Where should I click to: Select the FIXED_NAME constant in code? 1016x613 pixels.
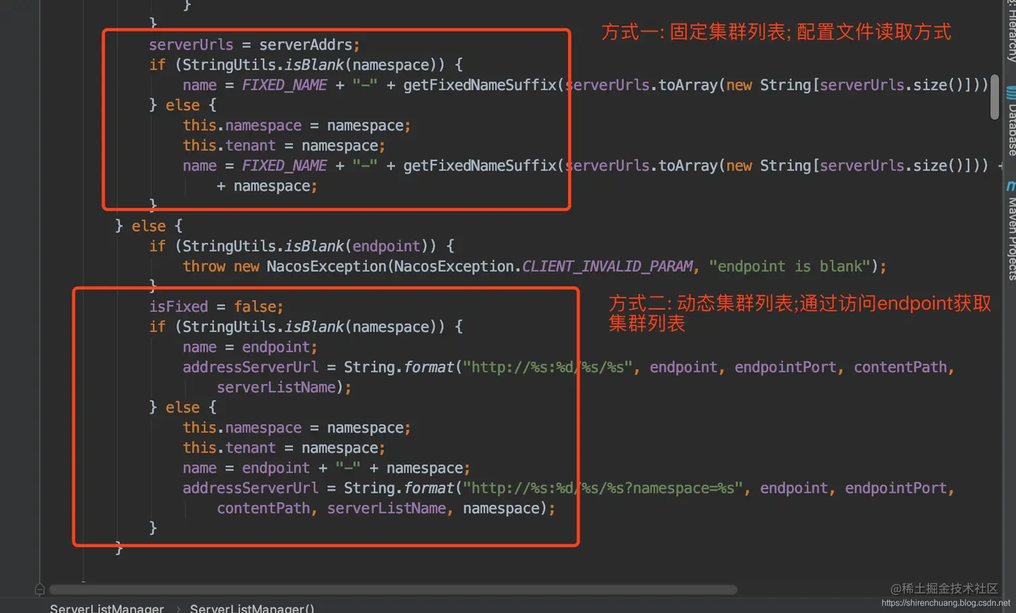pos(284,85)
